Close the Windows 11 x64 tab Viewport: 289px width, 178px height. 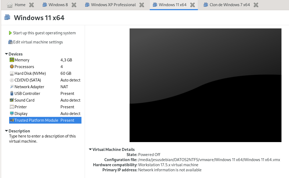click(x=192, y=5)
